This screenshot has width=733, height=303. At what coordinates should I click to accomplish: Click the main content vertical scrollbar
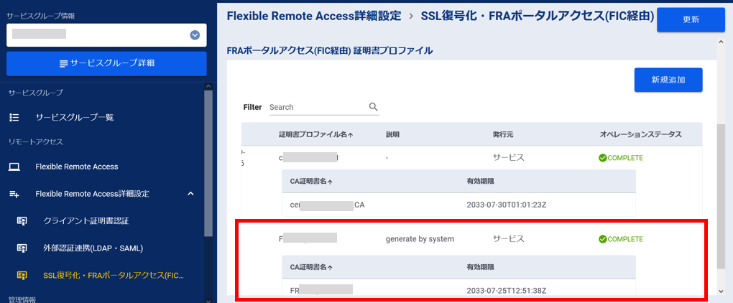click(721, 194)
